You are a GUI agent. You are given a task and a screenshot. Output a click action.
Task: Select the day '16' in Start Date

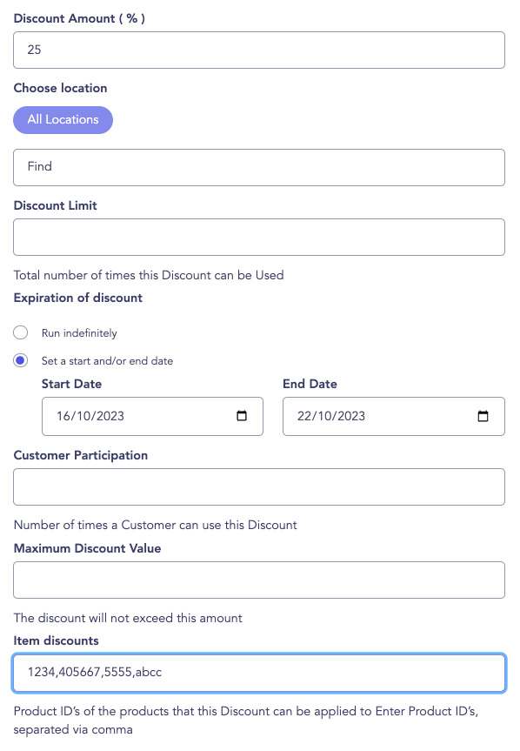(x=63, y=416)
